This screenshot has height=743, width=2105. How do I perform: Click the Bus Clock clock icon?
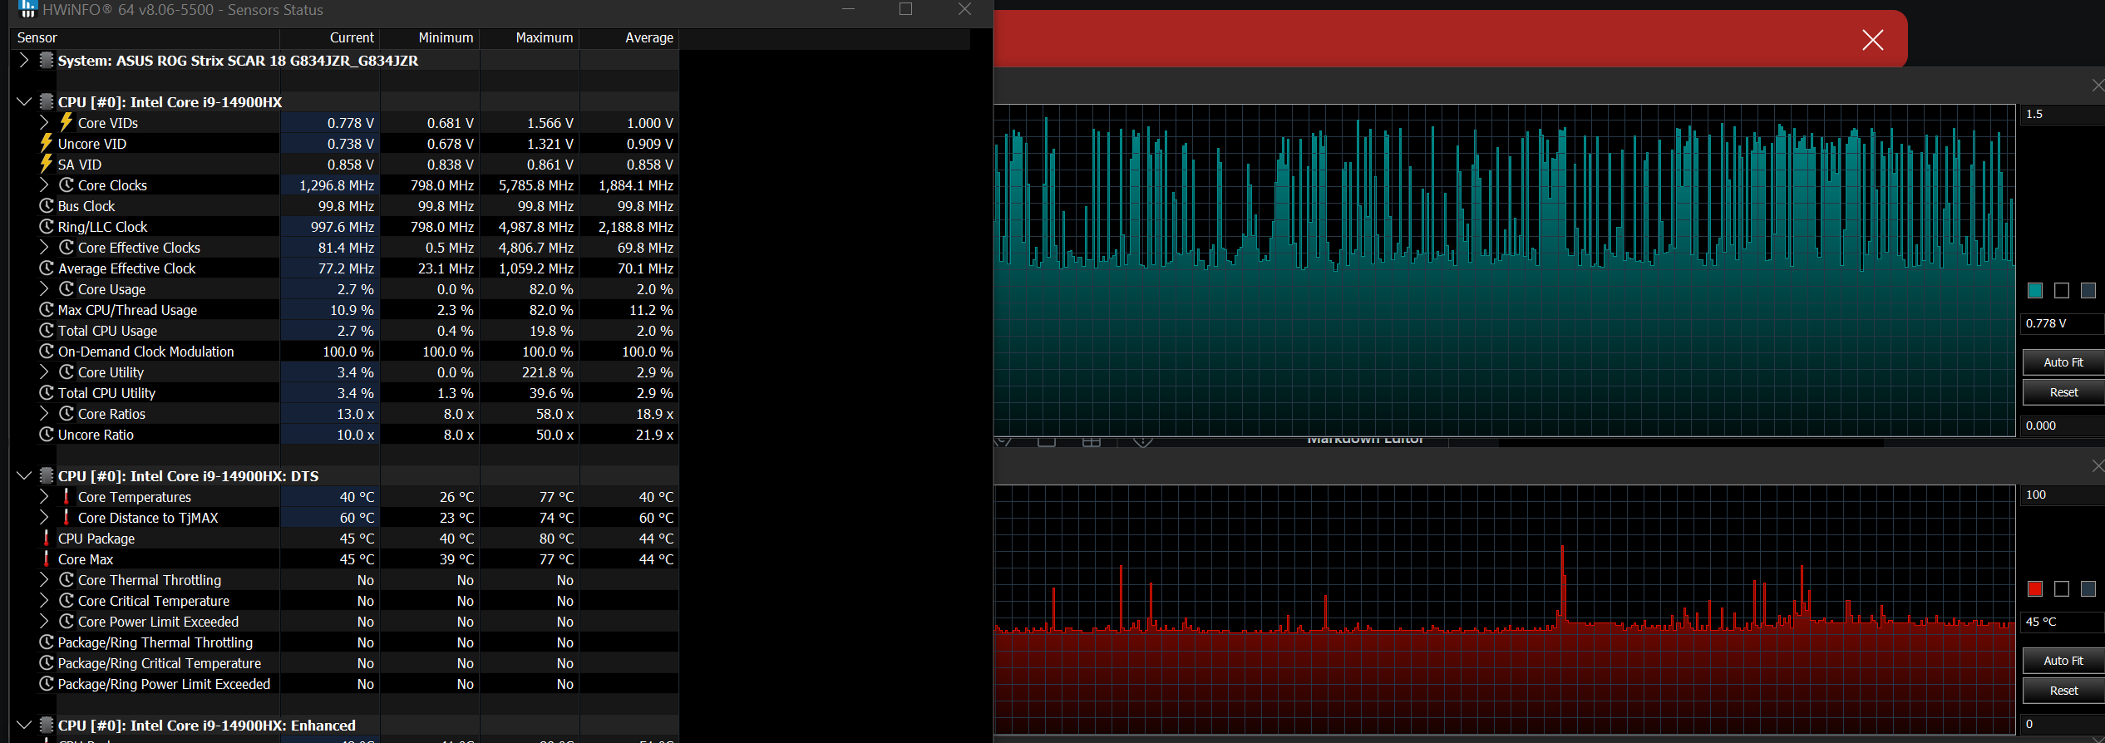[x=47, y=205]
